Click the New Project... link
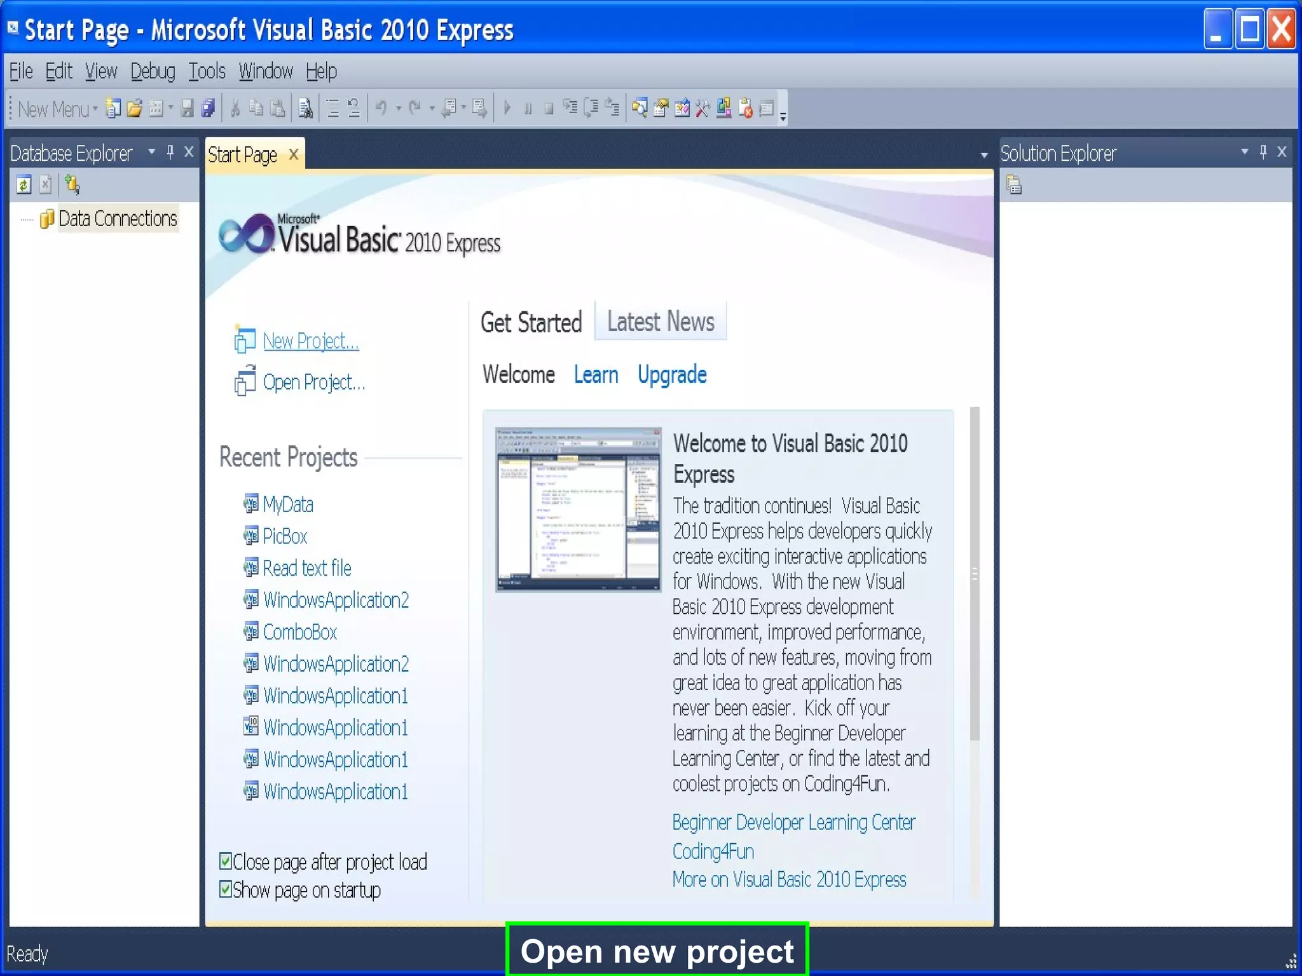This screenshot has height=976, width=1302. point(311,341)
